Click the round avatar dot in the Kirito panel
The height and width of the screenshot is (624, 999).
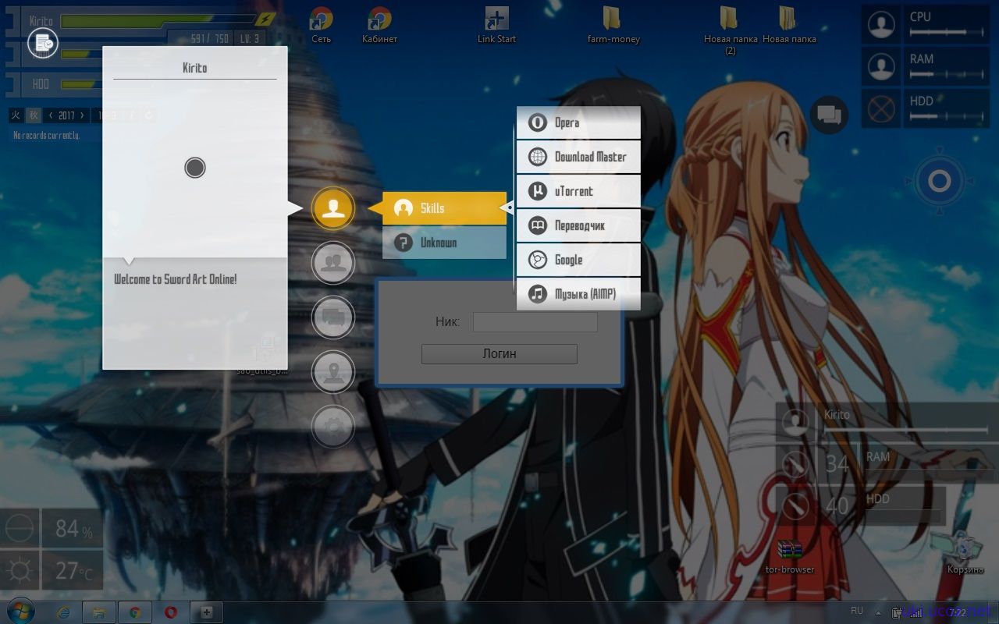pos(195,168)
